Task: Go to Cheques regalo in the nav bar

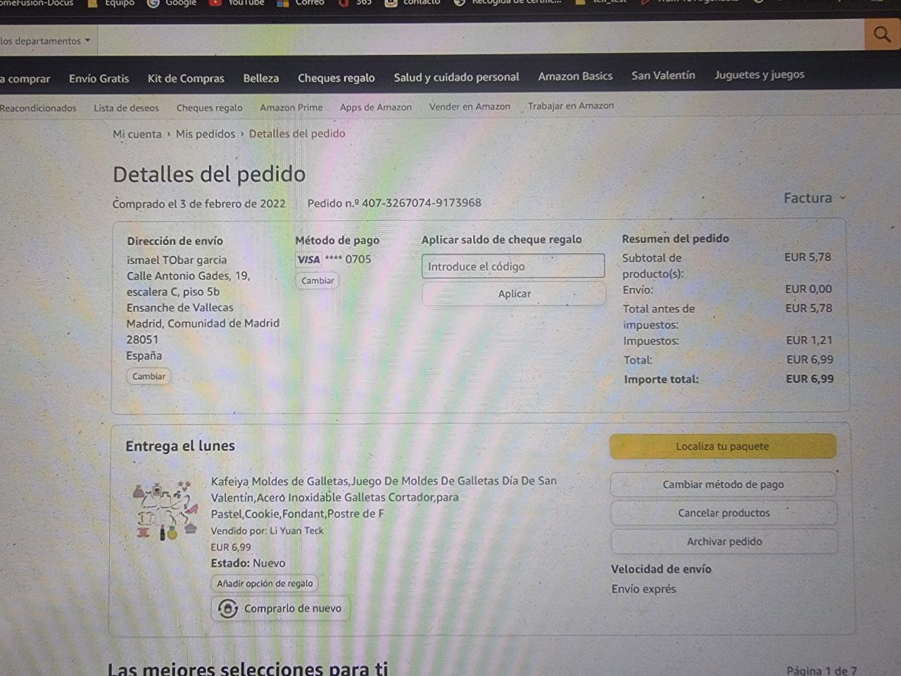Action: tap(336, 77)
